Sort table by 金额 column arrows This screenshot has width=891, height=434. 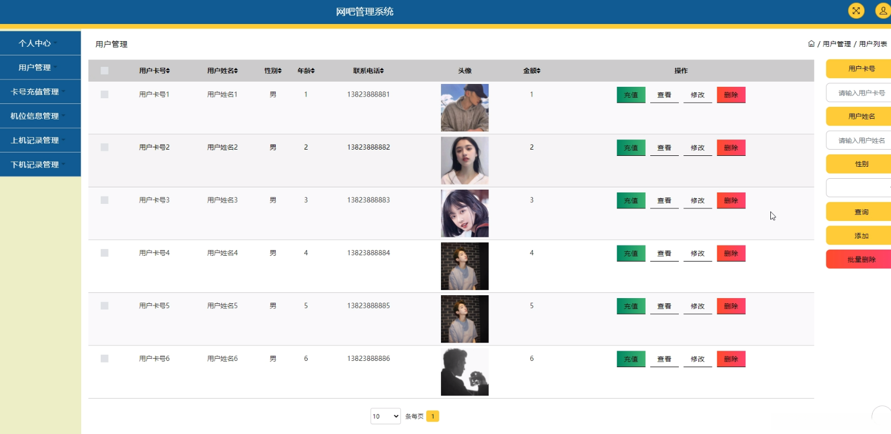click(539, 71)
